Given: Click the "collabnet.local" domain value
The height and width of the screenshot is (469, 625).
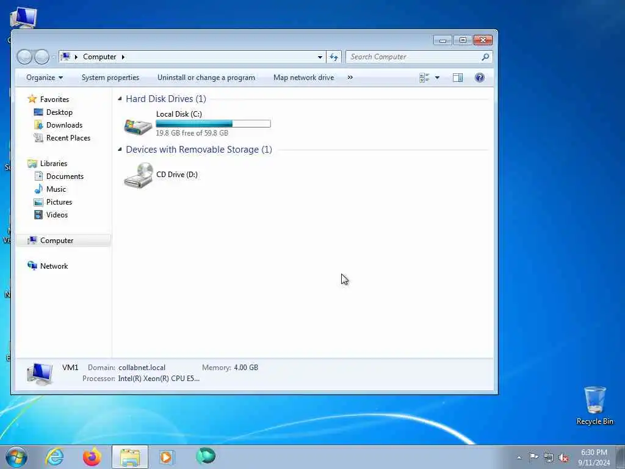Looking at the screenshot, I should tap(142, 367).
